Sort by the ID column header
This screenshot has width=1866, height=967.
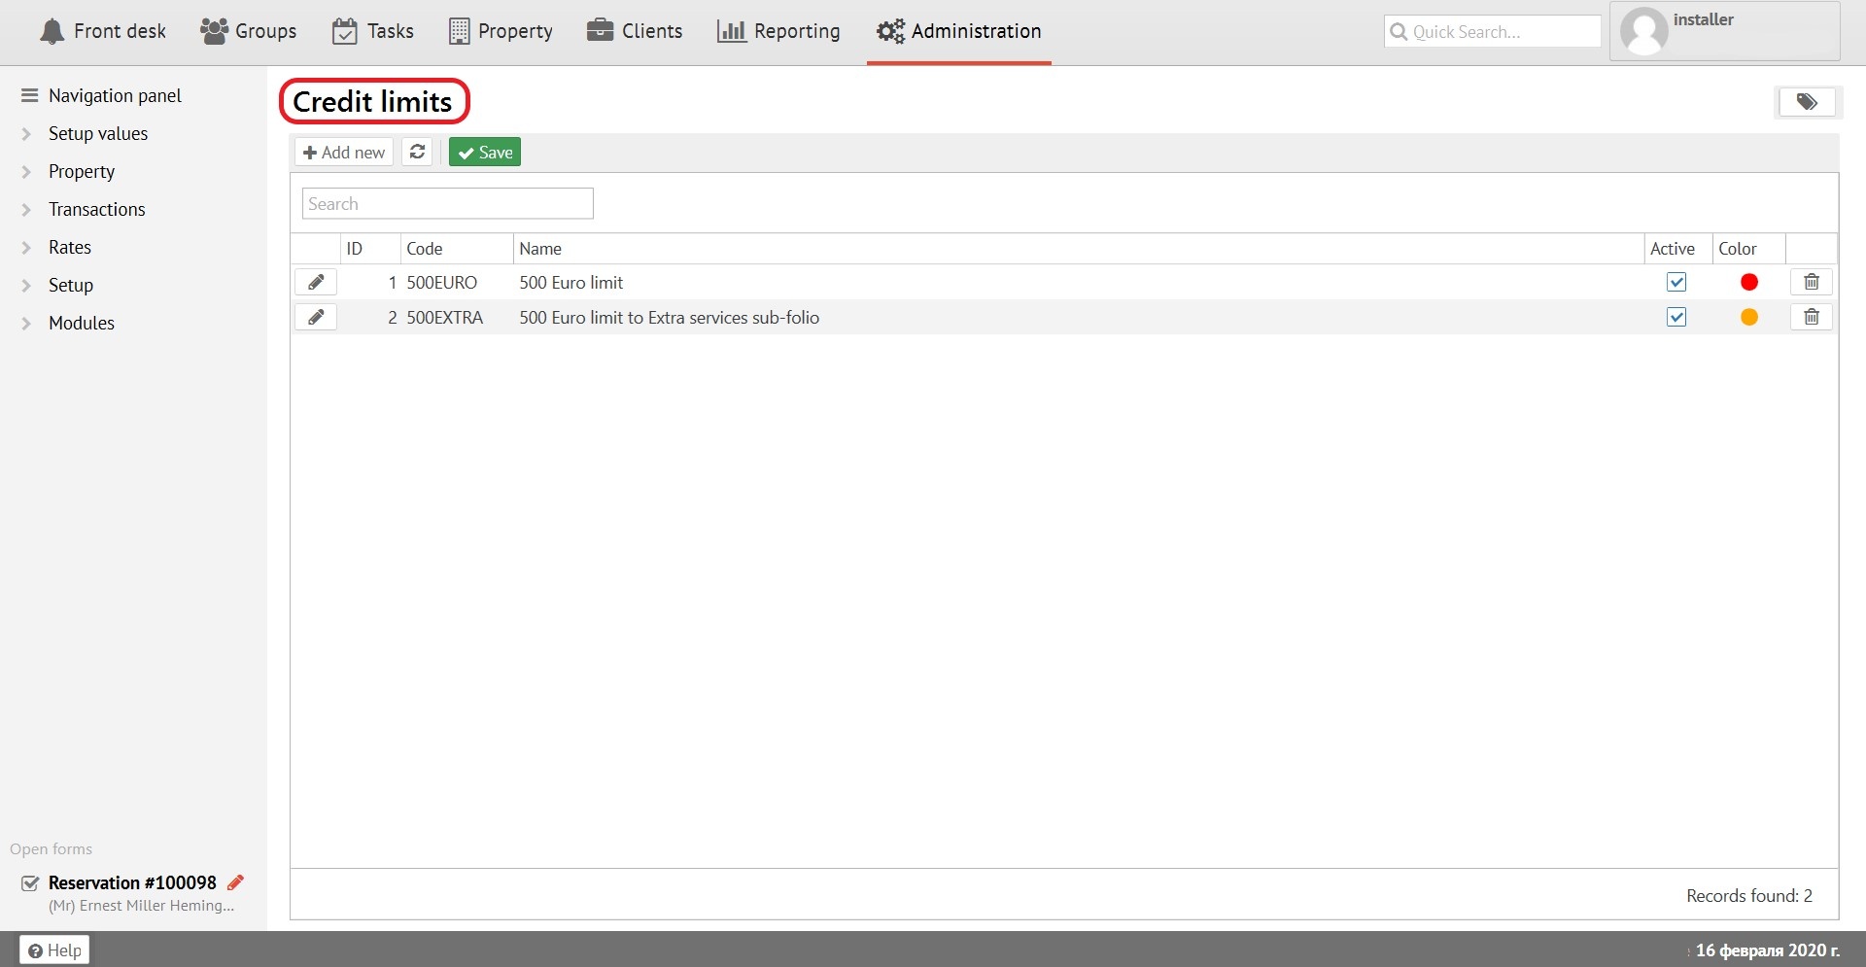[370, 249]
